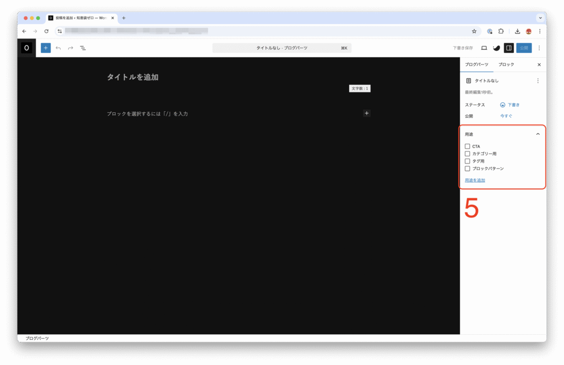Close the 投稿を追加 browser tab

coord(112,18)
